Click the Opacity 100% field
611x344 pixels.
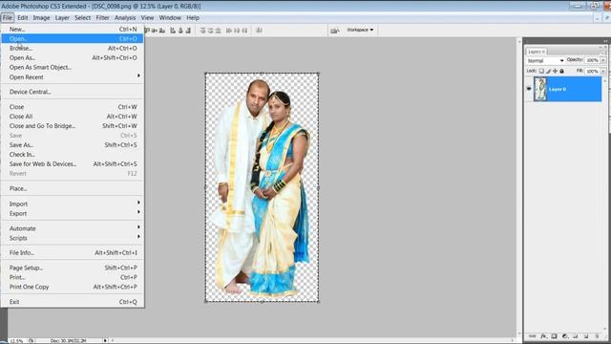tap(592, 60)
